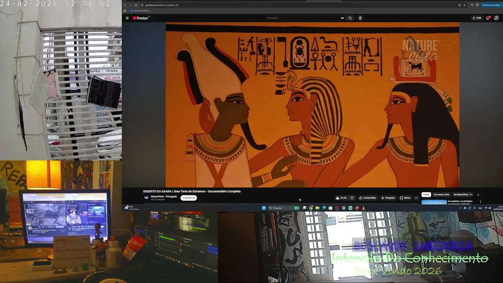This screenshot has height=283, width=503.
Task: Show hidden tray icons chevron
Action: (460, 208)
